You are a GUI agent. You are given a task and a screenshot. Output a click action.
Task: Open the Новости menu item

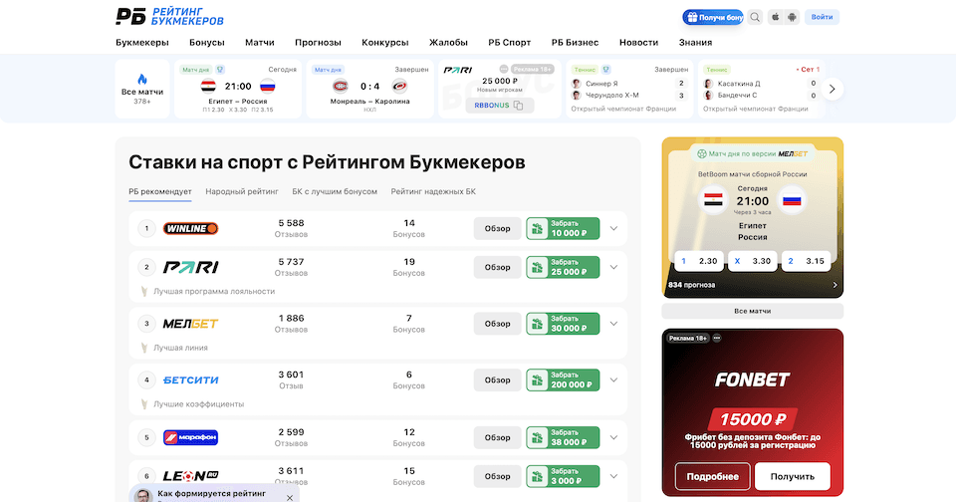[x=638, y=43]
